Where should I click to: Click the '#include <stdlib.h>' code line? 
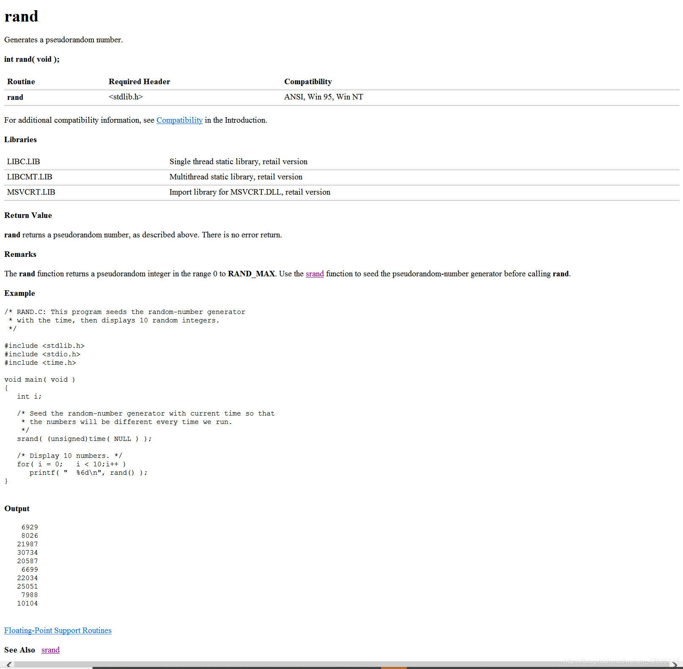pos(44,346)
